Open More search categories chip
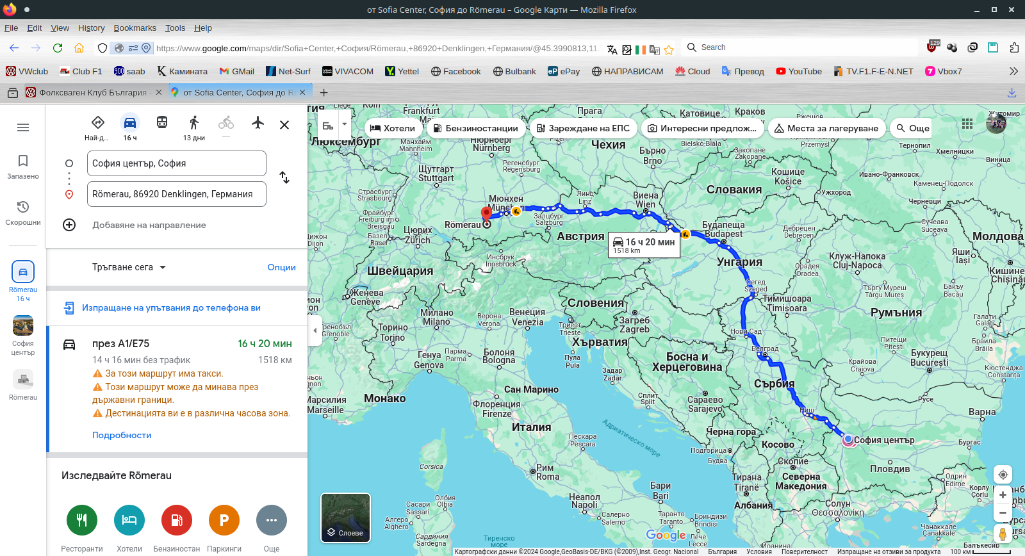The image size is (1025, 556). (912, 128)
